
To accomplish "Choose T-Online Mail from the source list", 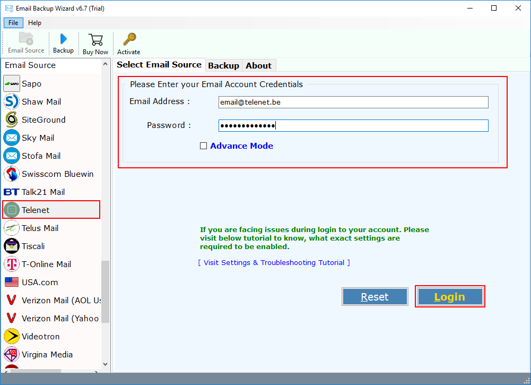I will tap(46, 264).
